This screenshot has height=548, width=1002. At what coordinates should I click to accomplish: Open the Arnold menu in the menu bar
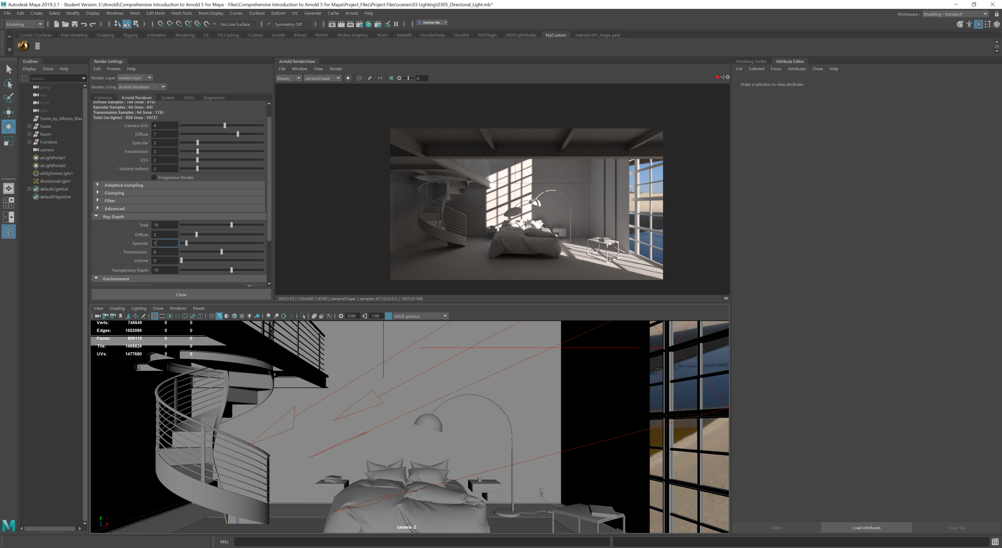[x=352, y=13]
